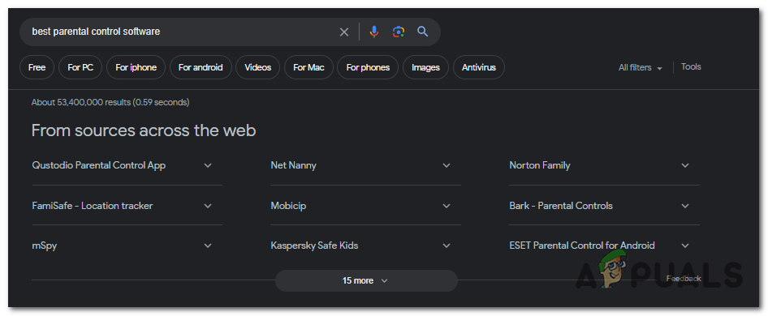Click the mSpy text
The width and height of the screenshot is (768, 316).
click(x=44, y=246)
